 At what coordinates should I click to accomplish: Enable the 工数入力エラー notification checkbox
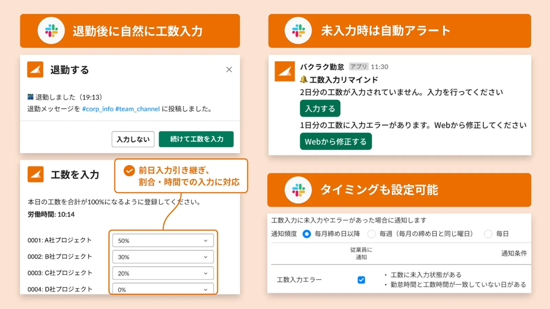[x=361, y=280]
